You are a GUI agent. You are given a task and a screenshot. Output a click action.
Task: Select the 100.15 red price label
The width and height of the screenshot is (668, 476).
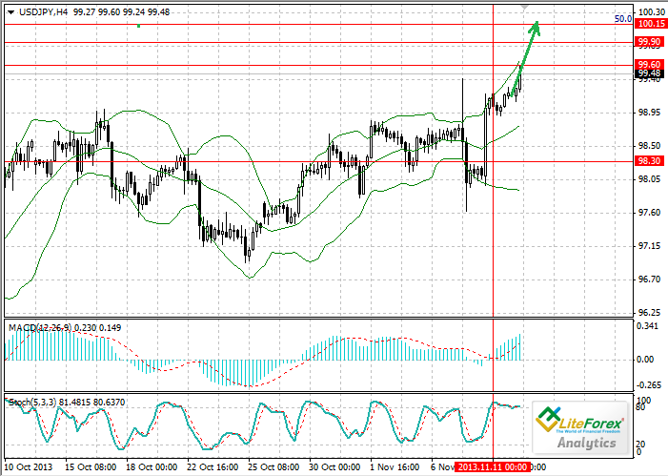pos(651,23)
